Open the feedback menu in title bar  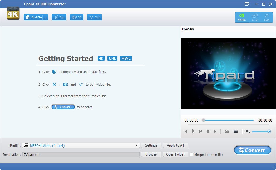point(247,4)
